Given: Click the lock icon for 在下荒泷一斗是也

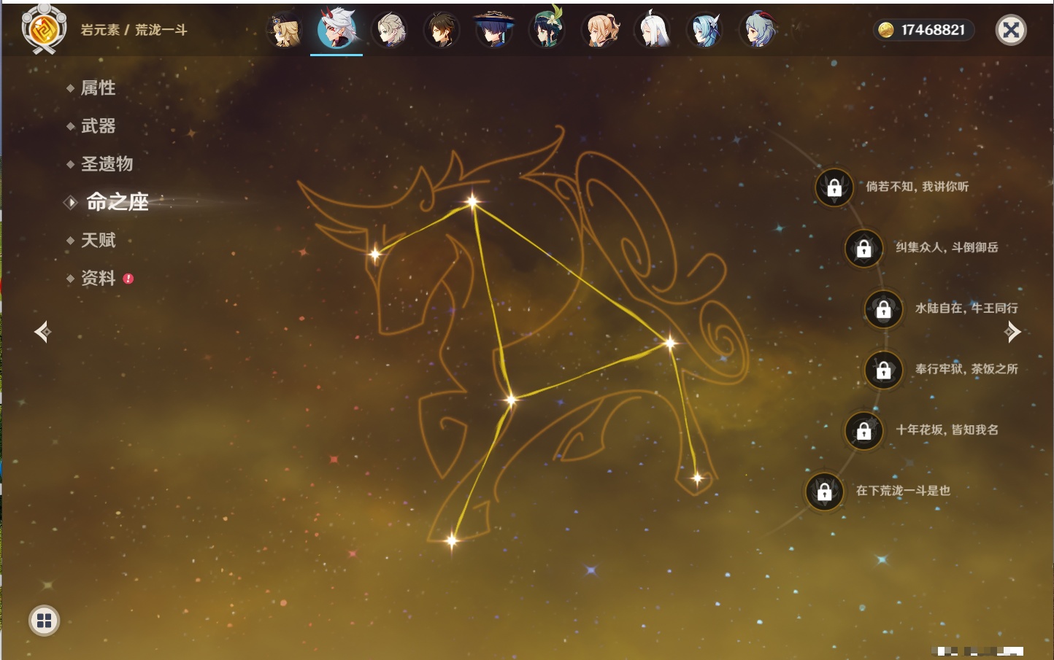Looking at the screenshot, I should coord(824,492).
